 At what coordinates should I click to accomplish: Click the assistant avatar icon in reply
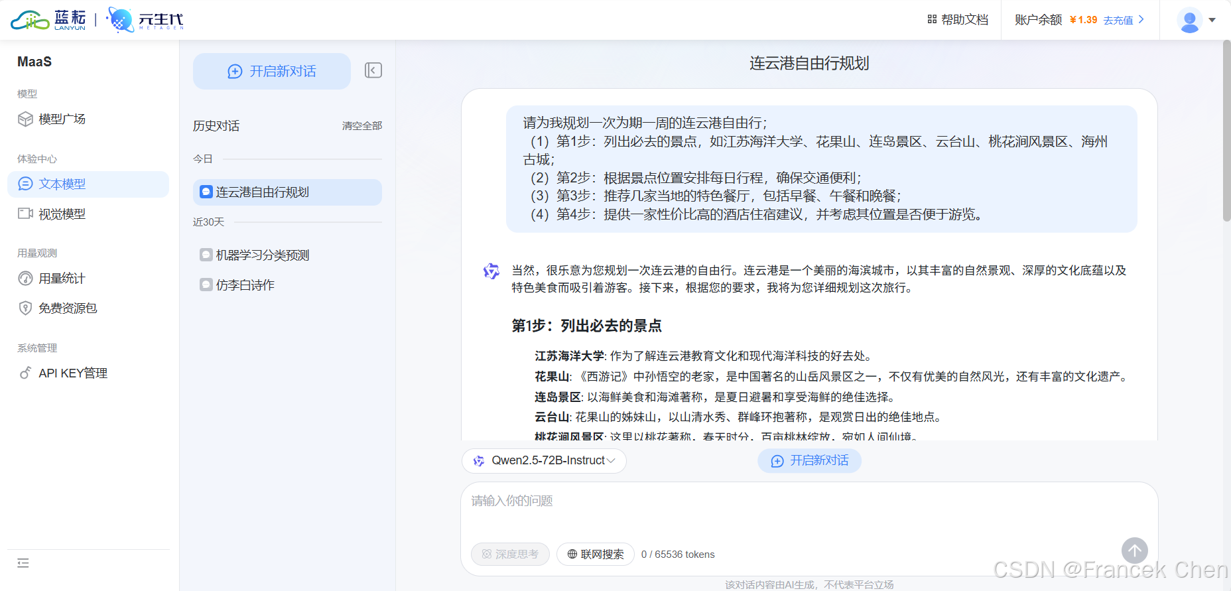coord(491,271)
